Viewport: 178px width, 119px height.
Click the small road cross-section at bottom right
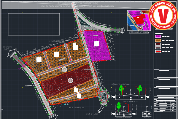147,113
